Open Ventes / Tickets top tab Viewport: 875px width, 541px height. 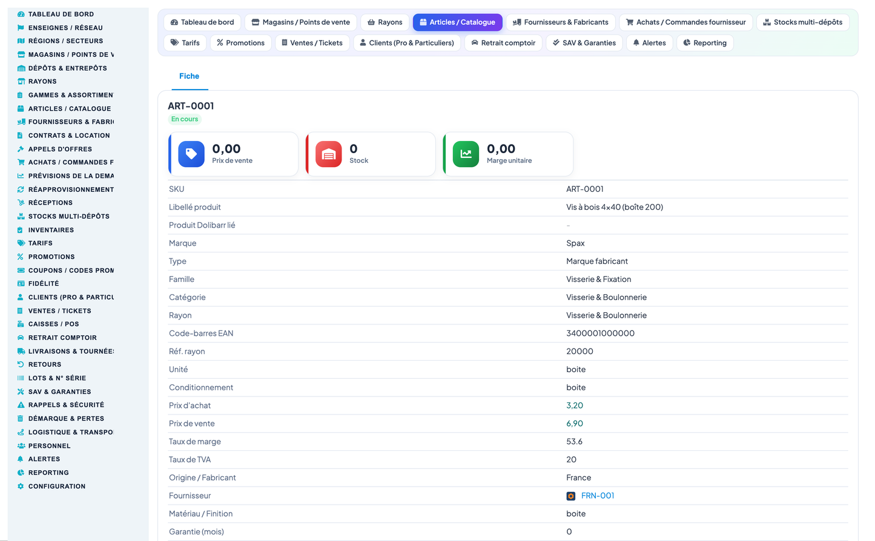click(312, 43)
